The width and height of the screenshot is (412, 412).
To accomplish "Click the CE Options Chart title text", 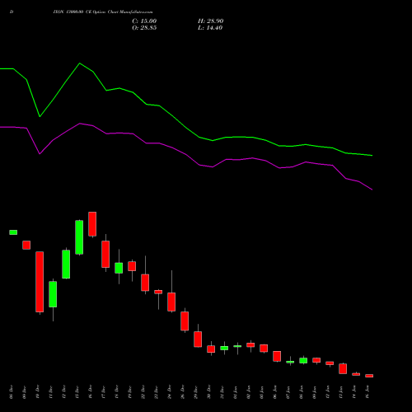I will point(103,12).
